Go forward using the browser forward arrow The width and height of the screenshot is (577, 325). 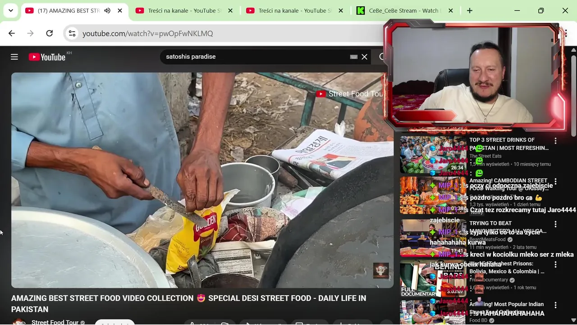coord(30,33)
